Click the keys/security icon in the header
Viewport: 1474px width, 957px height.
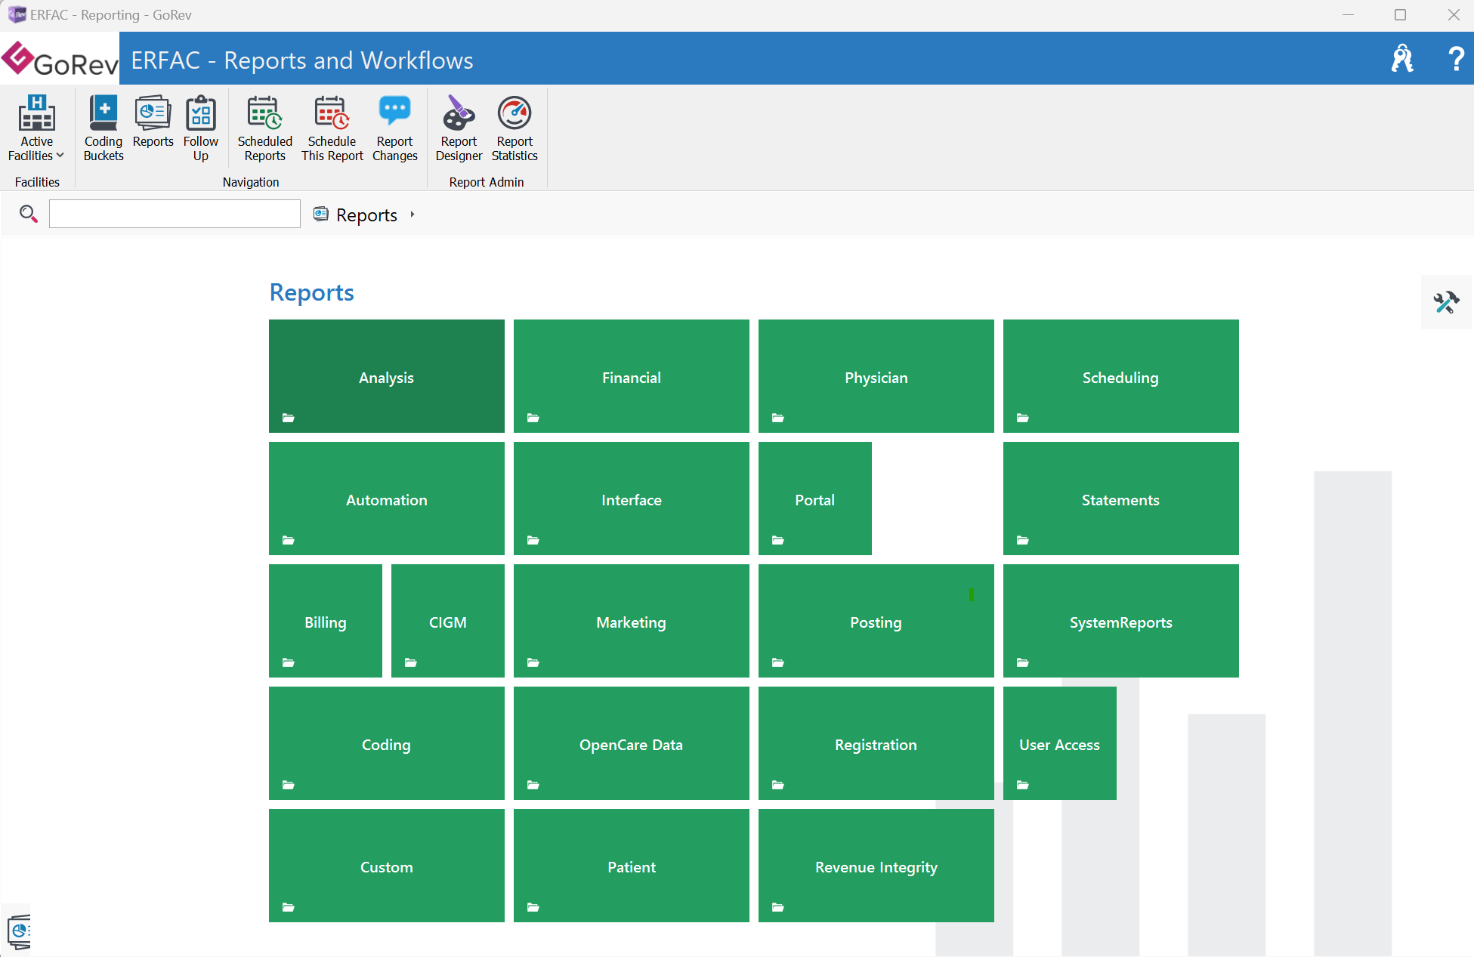pos(1402,58)
